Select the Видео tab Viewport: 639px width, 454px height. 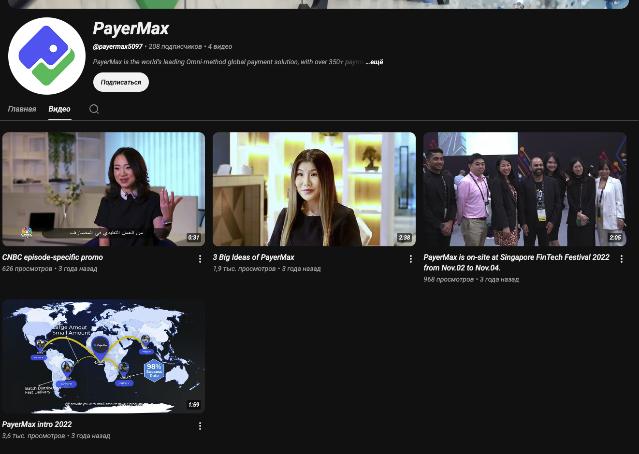pyautogui.click(x=59, y=109)
